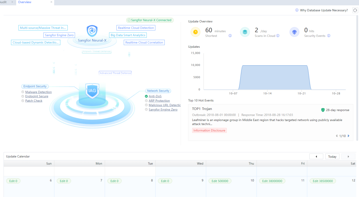Go to the previous calendar period
359x197 pixels.
316,157
